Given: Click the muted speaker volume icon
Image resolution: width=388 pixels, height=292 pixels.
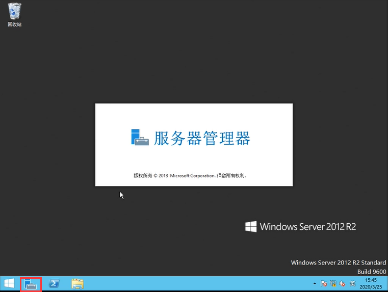Looking at the screenshot, I should coord(343,284).
